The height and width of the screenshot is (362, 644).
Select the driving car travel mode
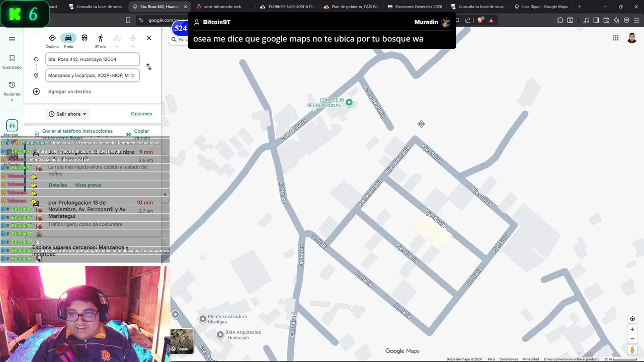click(68, 41)
